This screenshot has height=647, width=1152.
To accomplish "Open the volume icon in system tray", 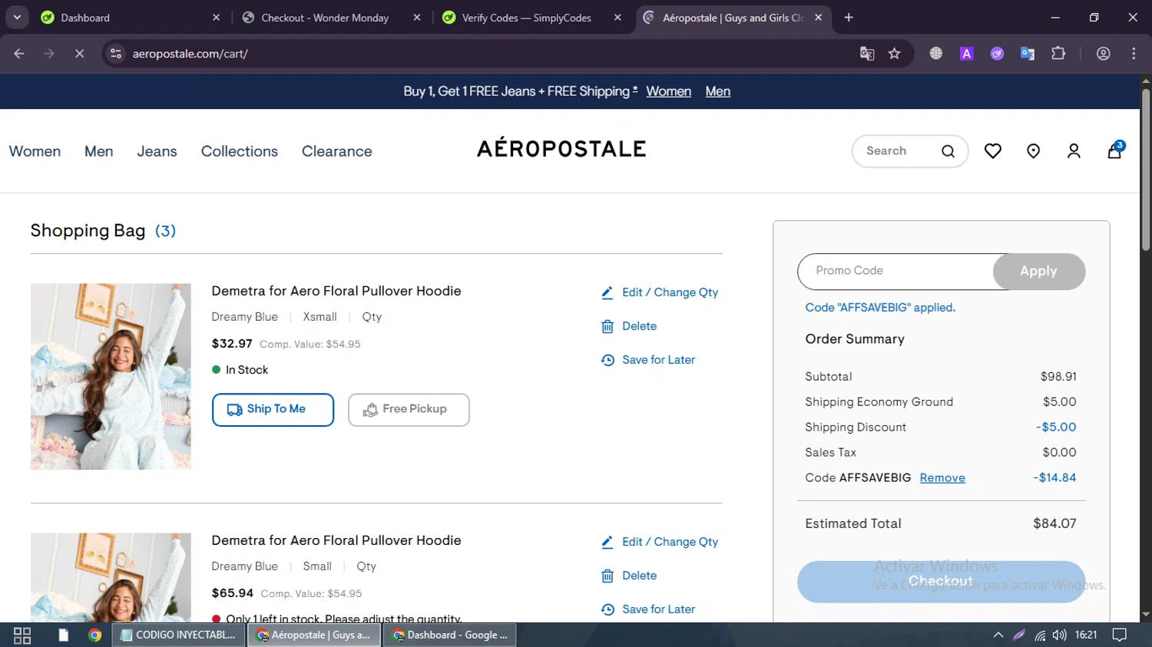I will (1060, 635).
